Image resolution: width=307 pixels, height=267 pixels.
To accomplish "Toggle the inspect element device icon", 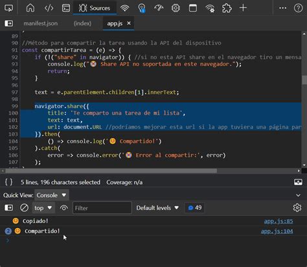I will tap(8, 8).
